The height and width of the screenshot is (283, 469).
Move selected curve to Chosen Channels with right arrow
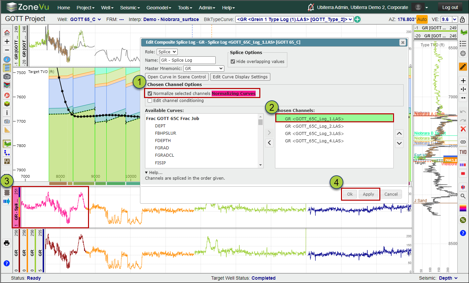pyautogui.click(x=269, y=133)
